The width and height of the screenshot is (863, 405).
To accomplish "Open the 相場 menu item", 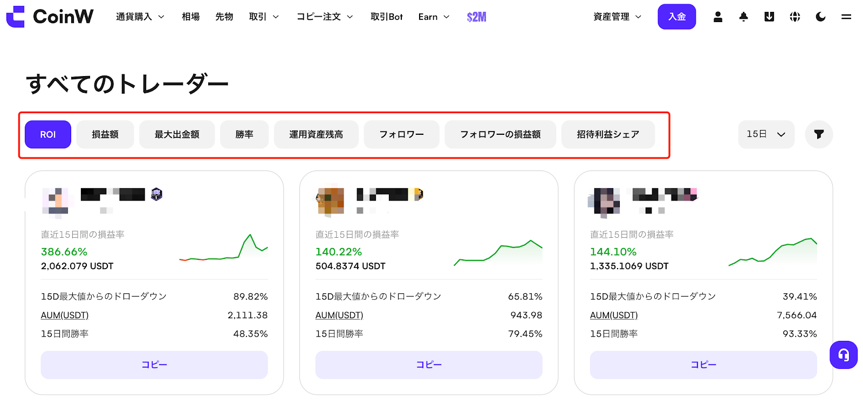I will [190, 17].
